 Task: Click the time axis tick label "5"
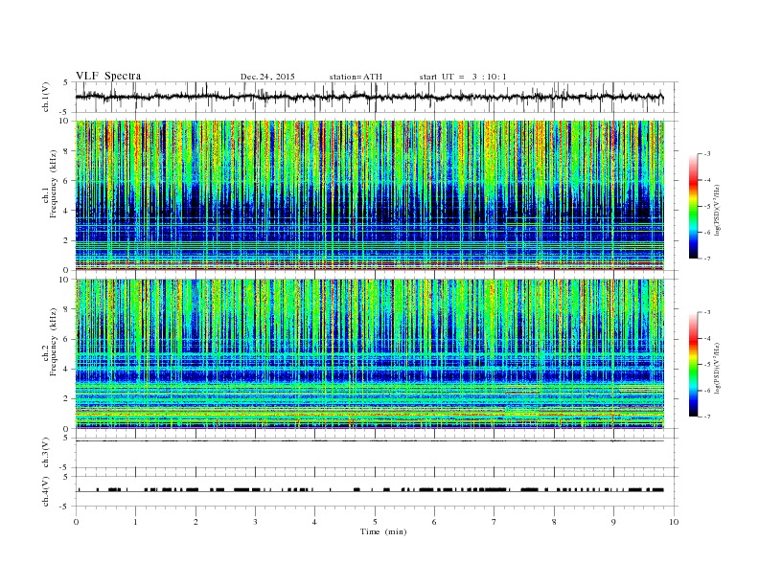click(375, 522)
